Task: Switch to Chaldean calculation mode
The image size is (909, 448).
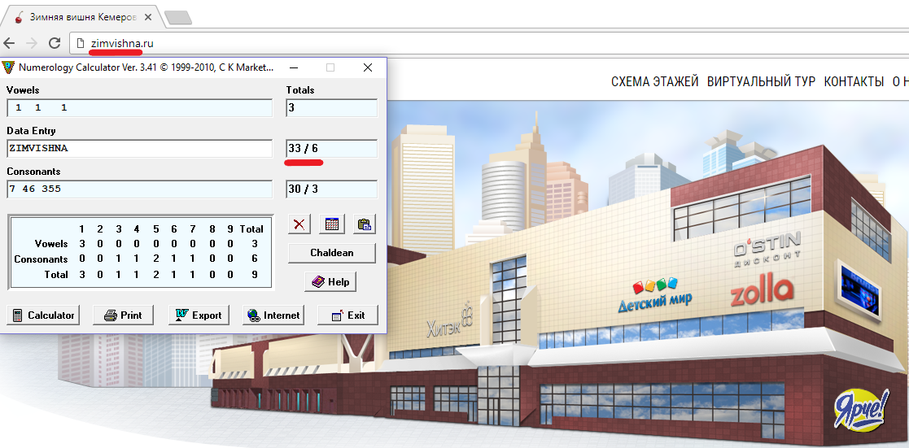Action: point(331,253)
